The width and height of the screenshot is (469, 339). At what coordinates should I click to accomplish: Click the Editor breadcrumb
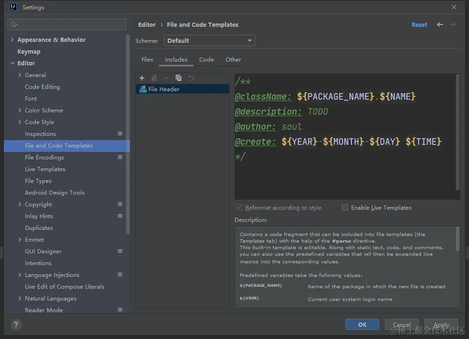[x=147, y=25]
